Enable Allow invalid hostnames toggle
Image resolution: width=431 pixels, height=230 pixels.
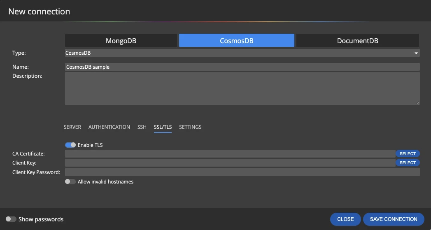pos(70,181)
